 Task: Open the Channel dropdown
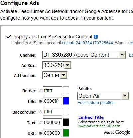[84, 55]
